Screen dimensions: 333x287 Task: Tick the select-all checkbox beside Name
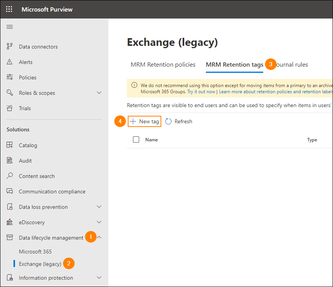pyautogui.click(x=136, y=139)
